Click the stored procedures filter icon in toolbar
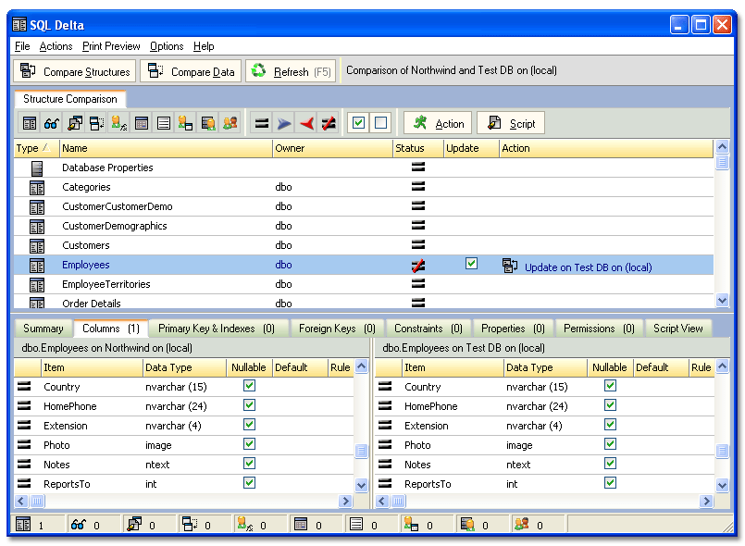 coord(75,124)
